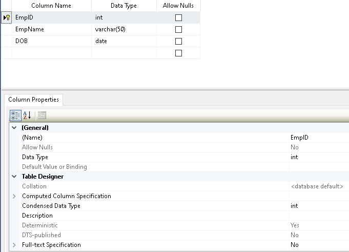
Task: Toggle Allow Nulls checkbox for DOB
Action: [x=178, y=41]
